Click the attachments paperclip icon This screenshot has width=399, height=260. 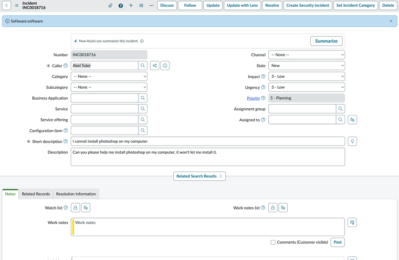[110, 6]
